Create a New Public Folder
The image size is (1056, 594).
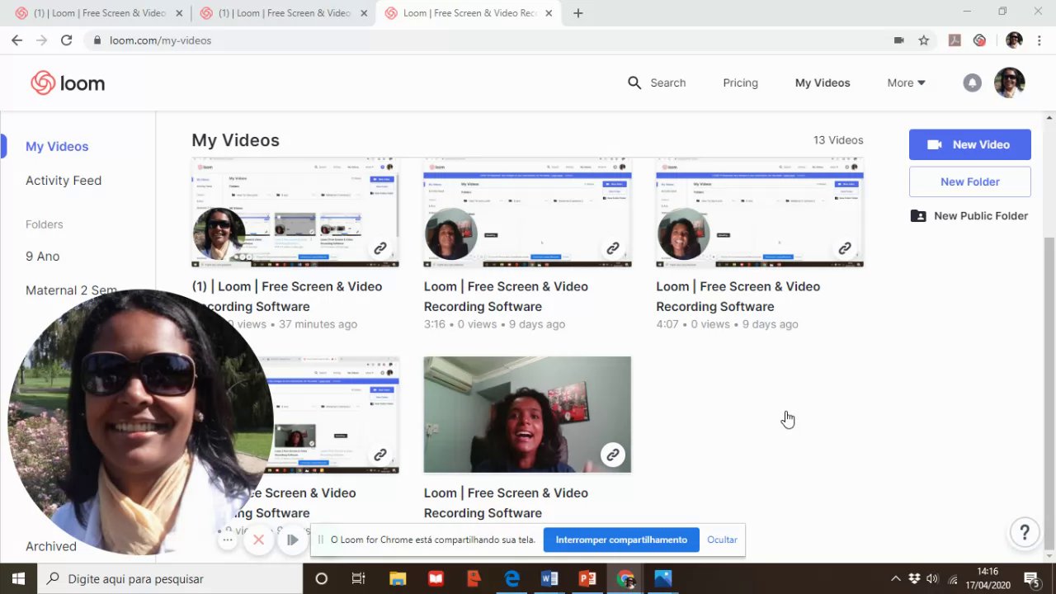pyautogui.click(x=970, y=215)
